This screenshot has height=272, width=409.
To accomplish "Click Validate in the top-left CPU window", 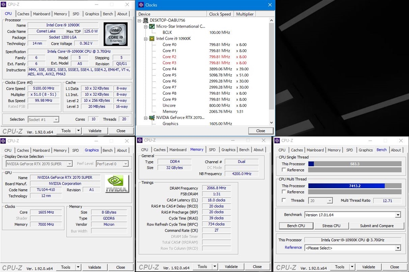I will click(95, 131).
